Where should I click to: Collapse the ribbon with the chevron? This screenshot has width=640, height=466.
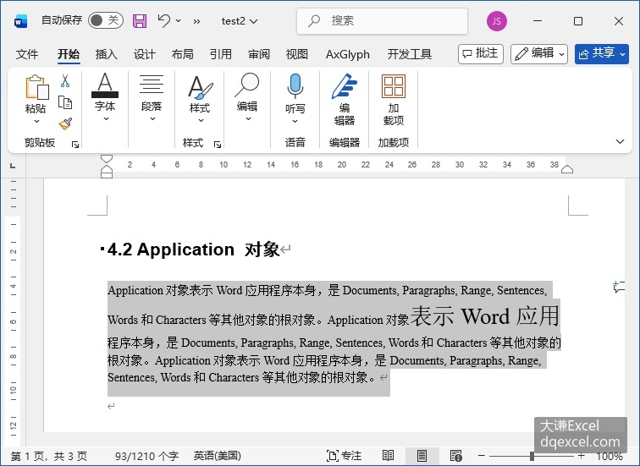click(x=620, y=141)
